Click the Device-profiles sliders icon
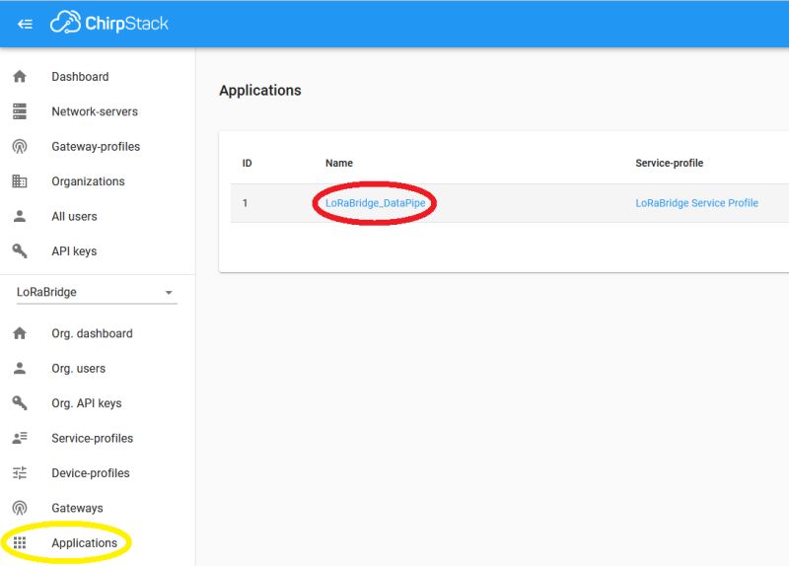The height and width of the screenshot is (566, 789). [x=20, y=473]
